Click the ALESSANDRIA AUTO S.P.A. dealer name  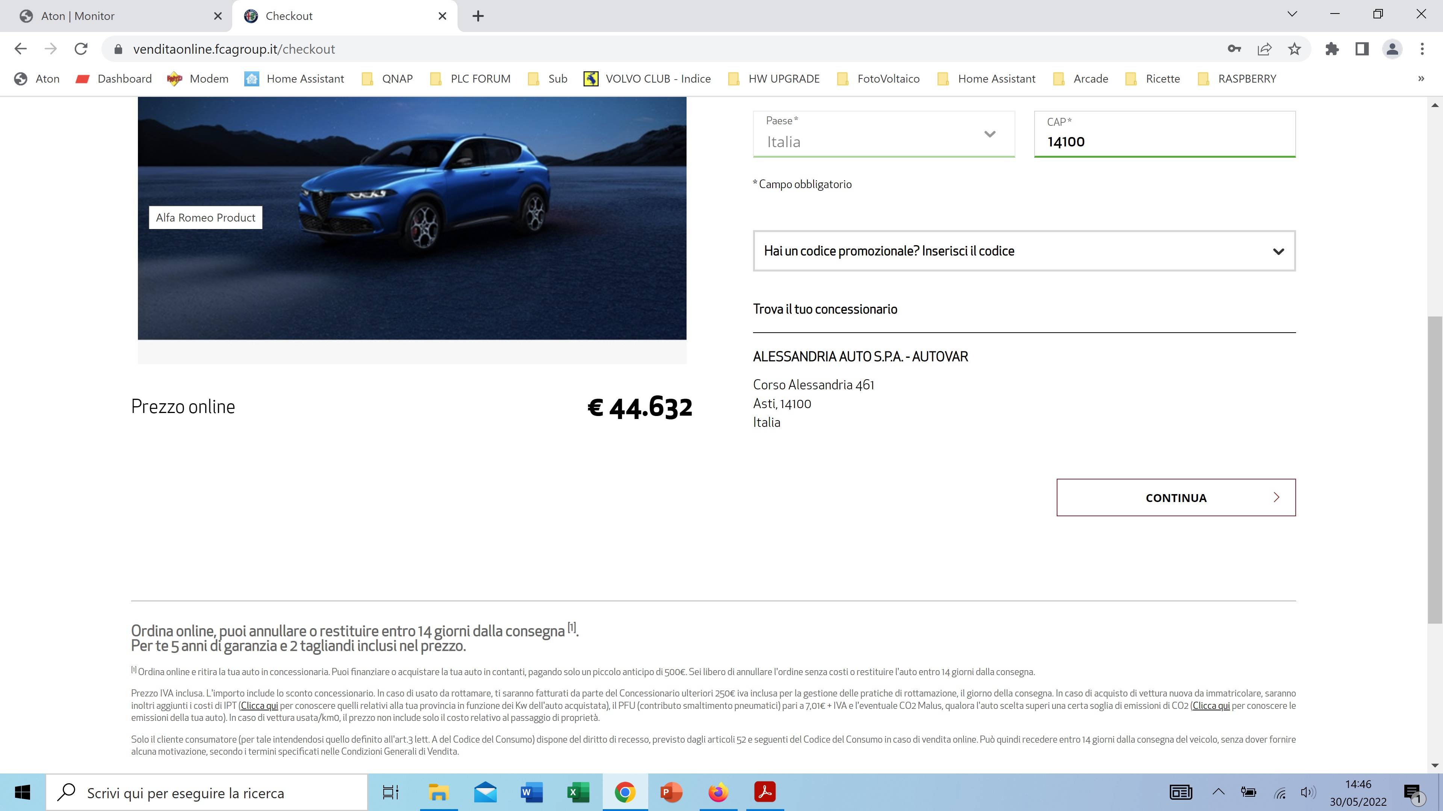(861, 357)
